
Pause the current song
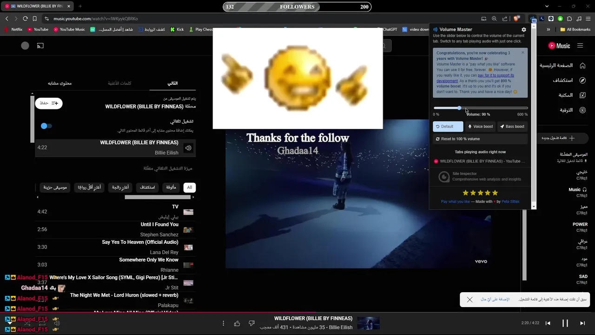(565, 323)
